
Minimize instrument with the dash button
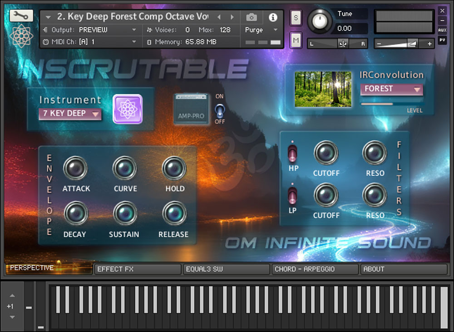click(x=442, y=20)
